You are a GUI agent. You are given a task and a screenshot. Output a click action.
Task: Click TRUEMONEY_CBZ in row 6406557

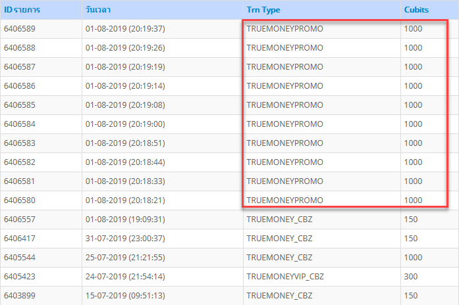tap(280, 220)
